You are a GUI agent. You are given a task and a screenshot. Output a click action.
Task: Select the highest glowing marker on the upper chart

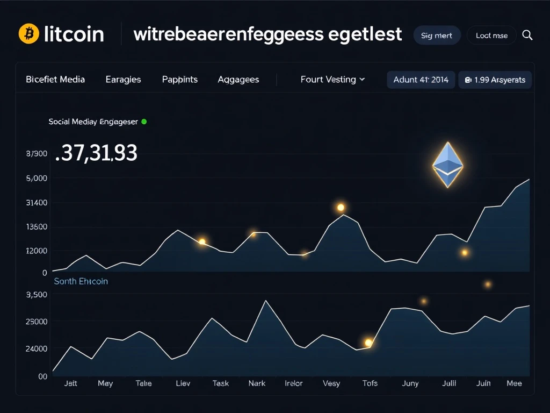pos(341,208)
